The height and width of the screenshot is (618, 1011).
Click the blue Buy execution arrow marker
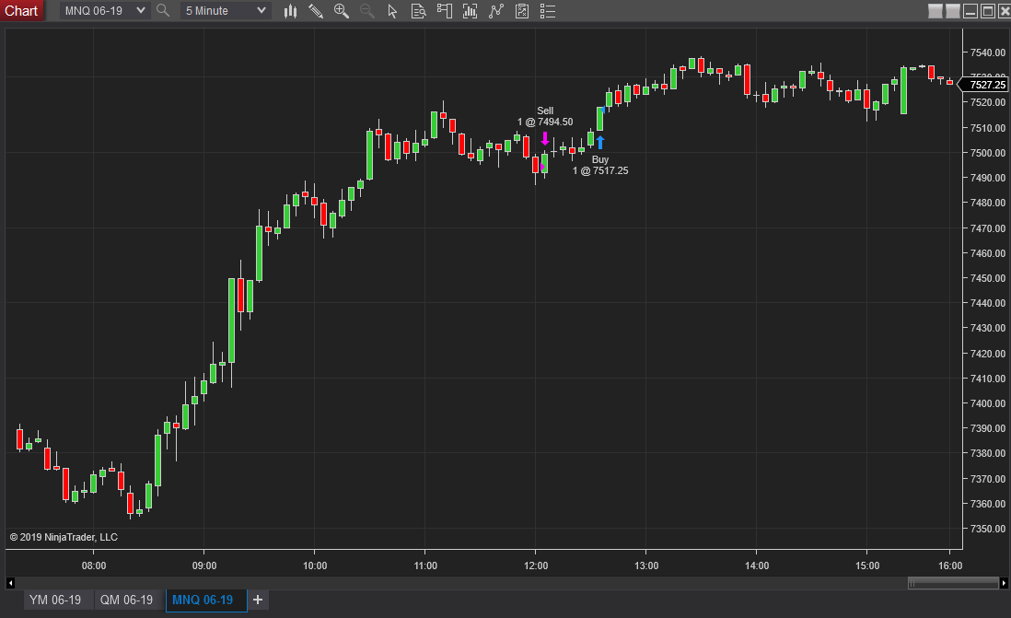coord(600,142)
